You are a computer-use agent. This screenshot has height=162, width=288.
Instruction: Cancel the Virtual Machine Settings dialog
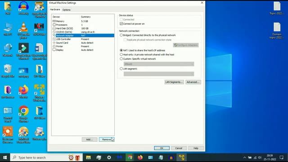(x=179, y=148)
